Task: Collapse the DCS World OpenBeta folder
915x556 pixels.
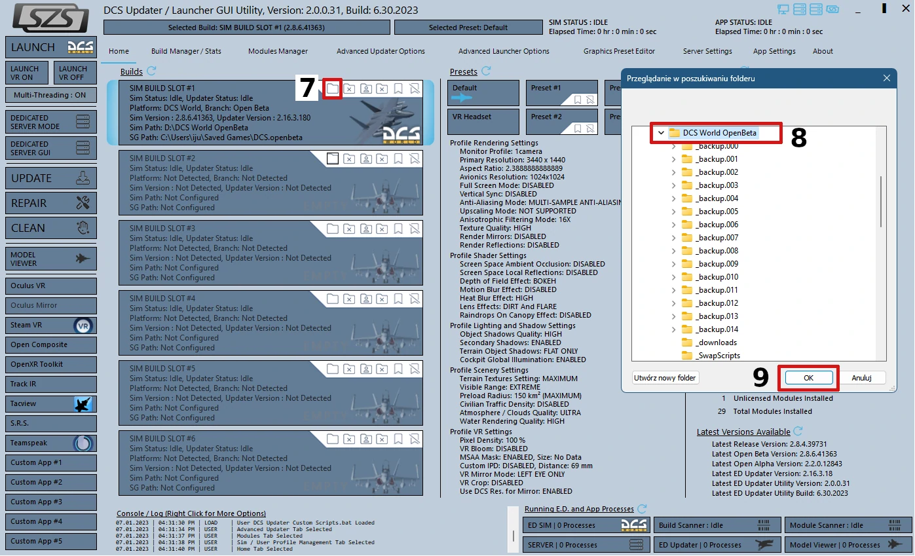Action: [661, 133]
